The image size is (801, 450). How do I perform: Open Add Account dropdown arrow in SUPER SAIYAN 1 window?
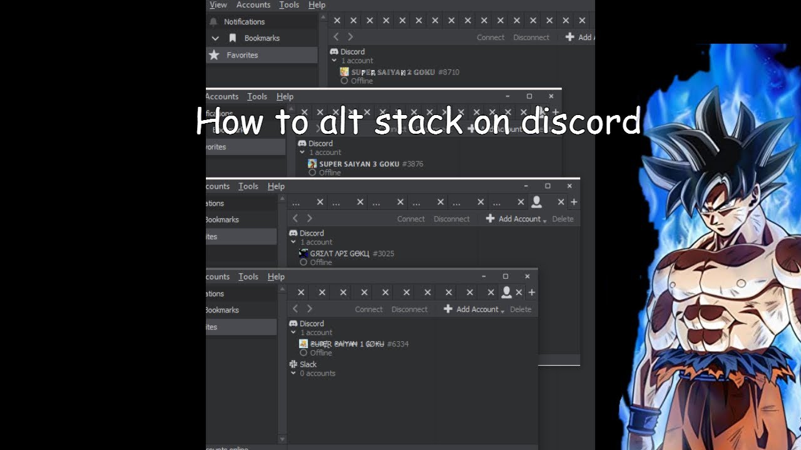pos(503,311)
